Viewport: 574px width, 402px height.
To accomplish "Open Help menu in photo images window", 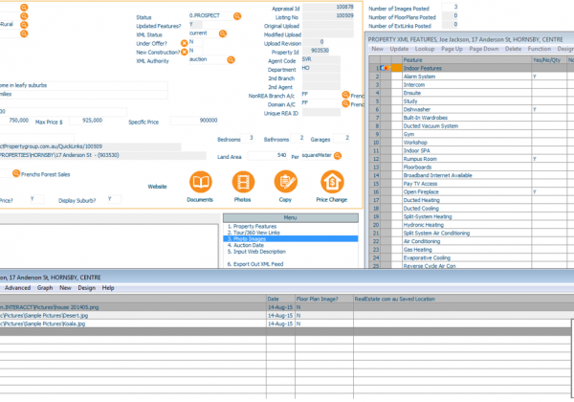I will tap(108, 288).
